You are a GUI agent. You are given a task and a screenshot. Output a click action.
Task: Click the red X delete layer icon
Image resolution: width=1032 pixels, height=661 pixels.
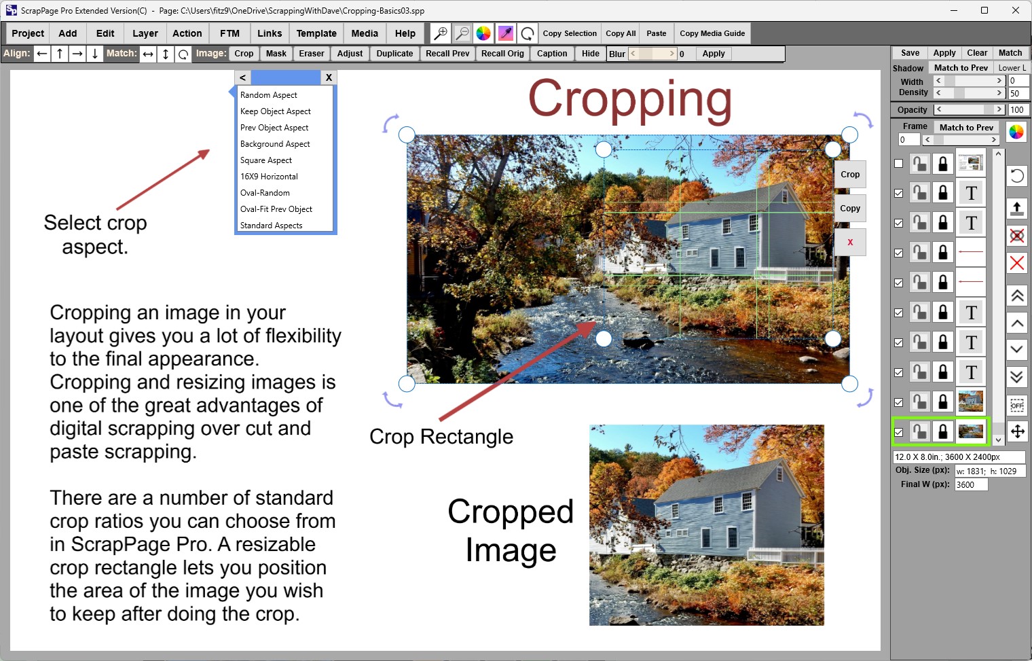(1016, 263)
